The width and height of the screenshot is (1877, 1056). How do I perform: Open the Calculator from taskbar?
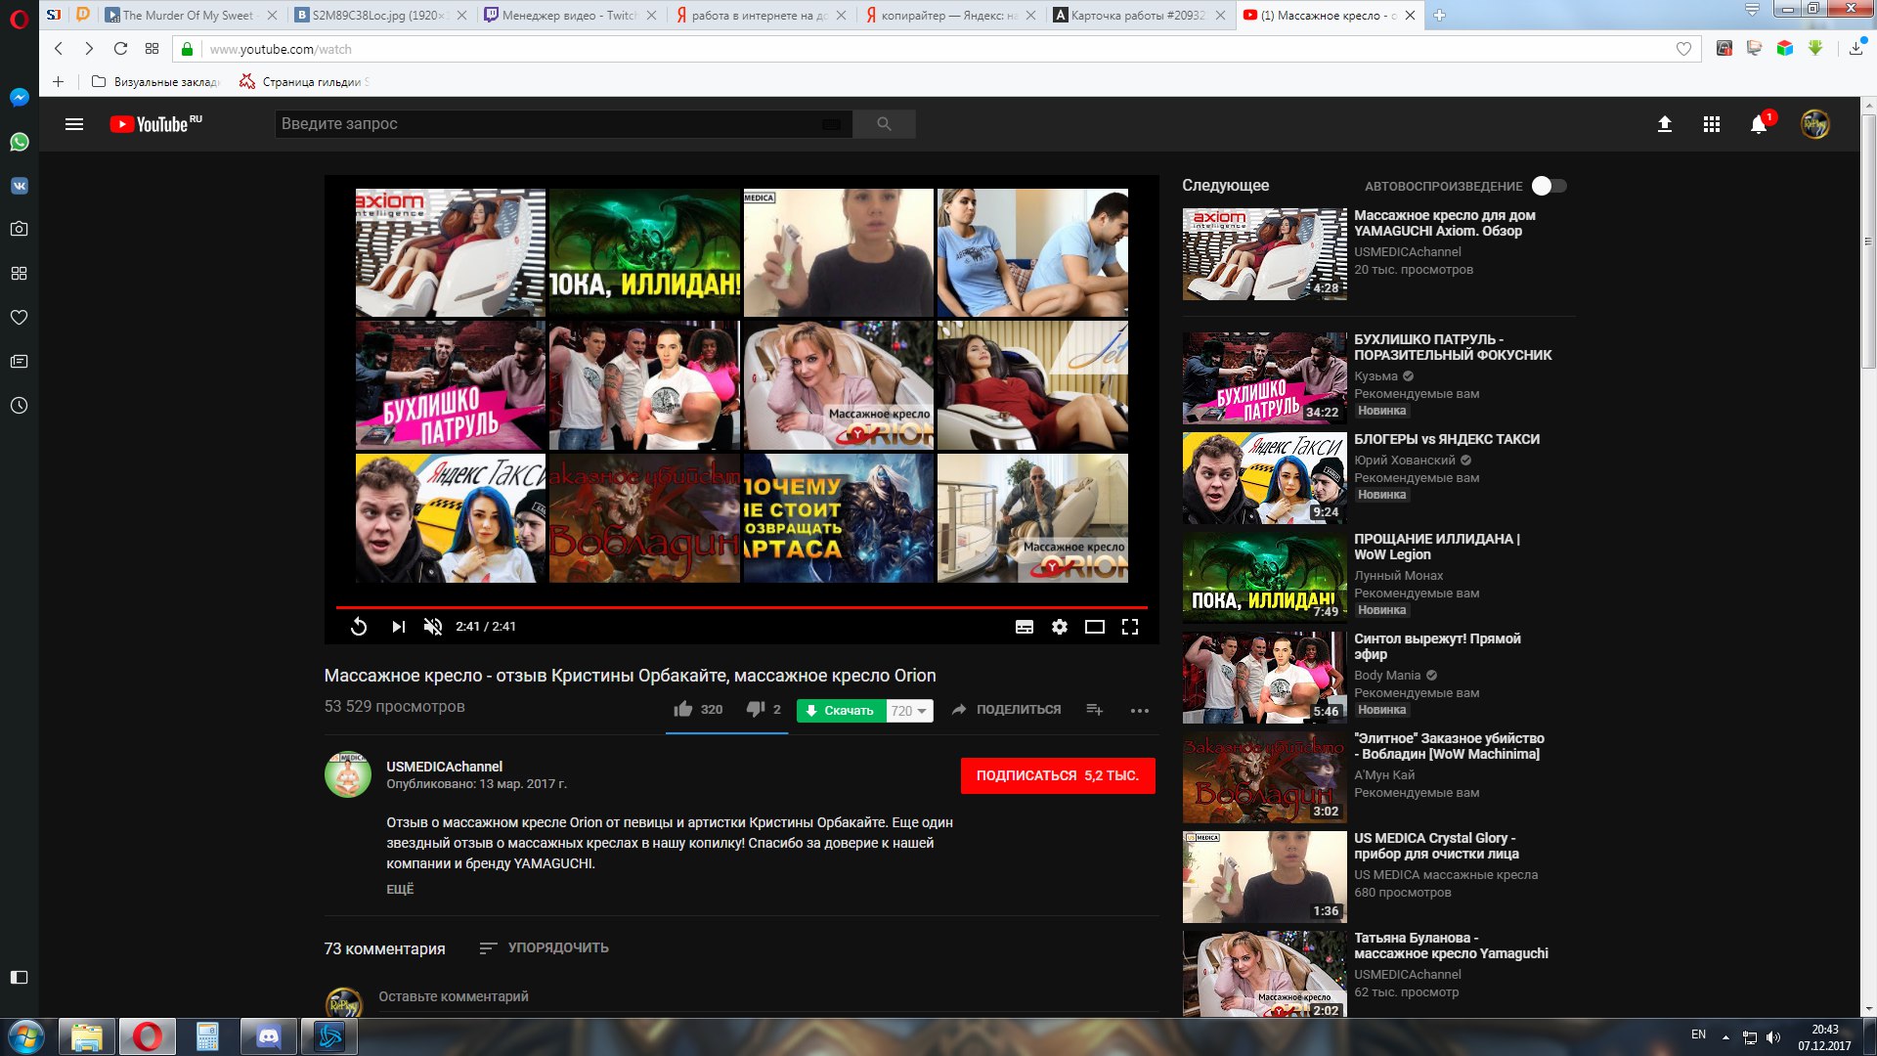(207, 1036)
